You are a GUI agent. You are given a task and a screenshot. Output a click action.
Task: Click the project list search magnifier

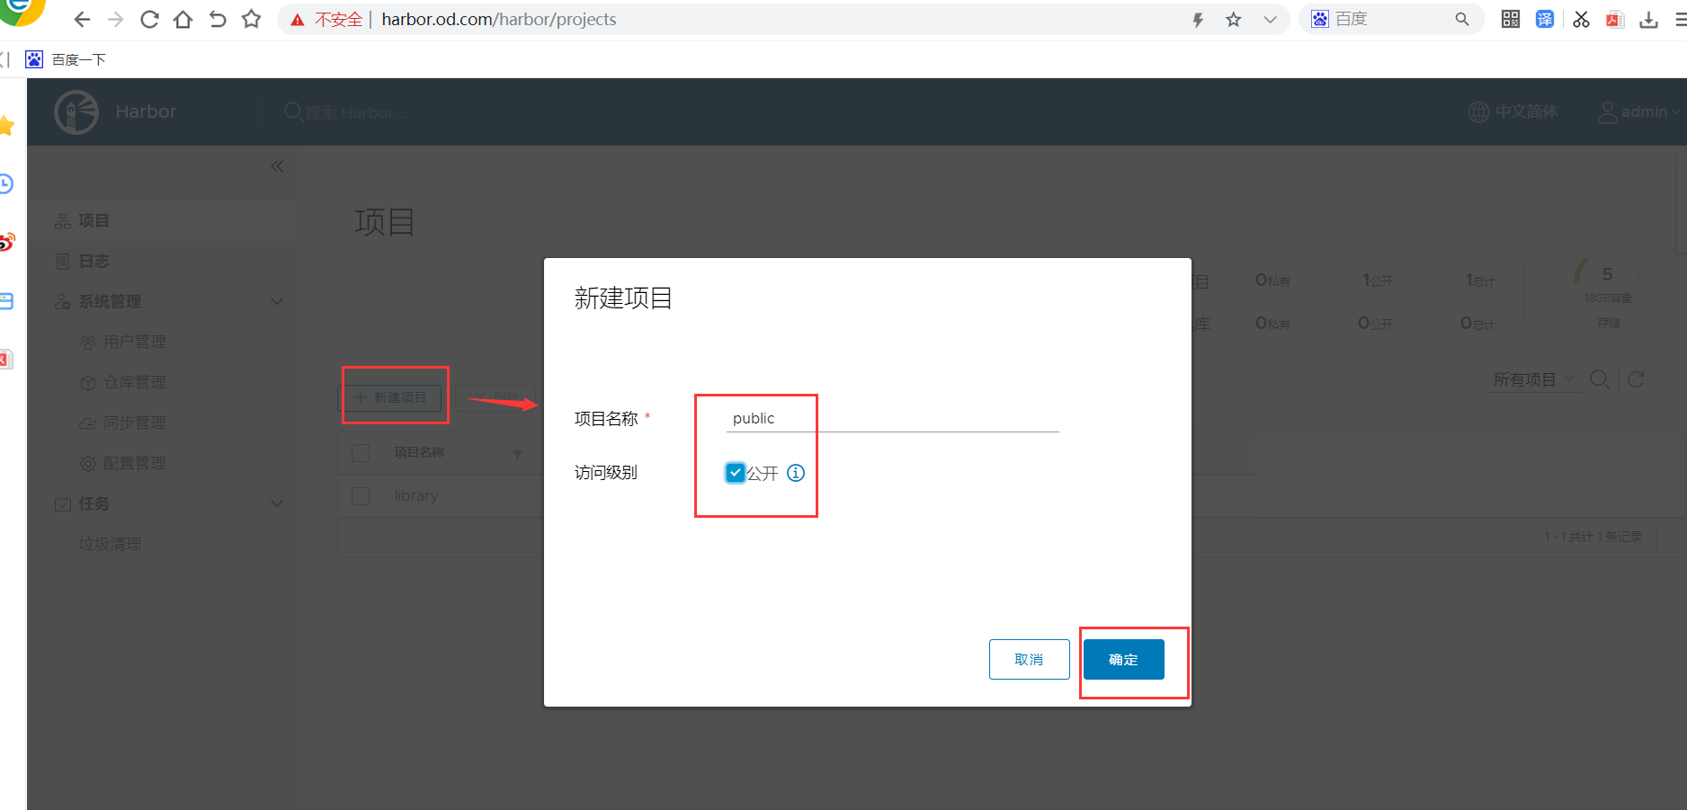1600,379
